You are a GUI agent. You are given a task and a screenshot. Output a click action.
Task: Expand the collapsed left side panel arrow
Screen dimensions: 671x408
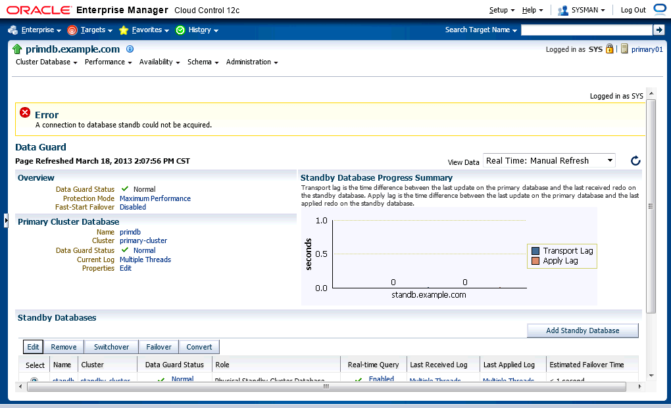click(x=6, y=221)
